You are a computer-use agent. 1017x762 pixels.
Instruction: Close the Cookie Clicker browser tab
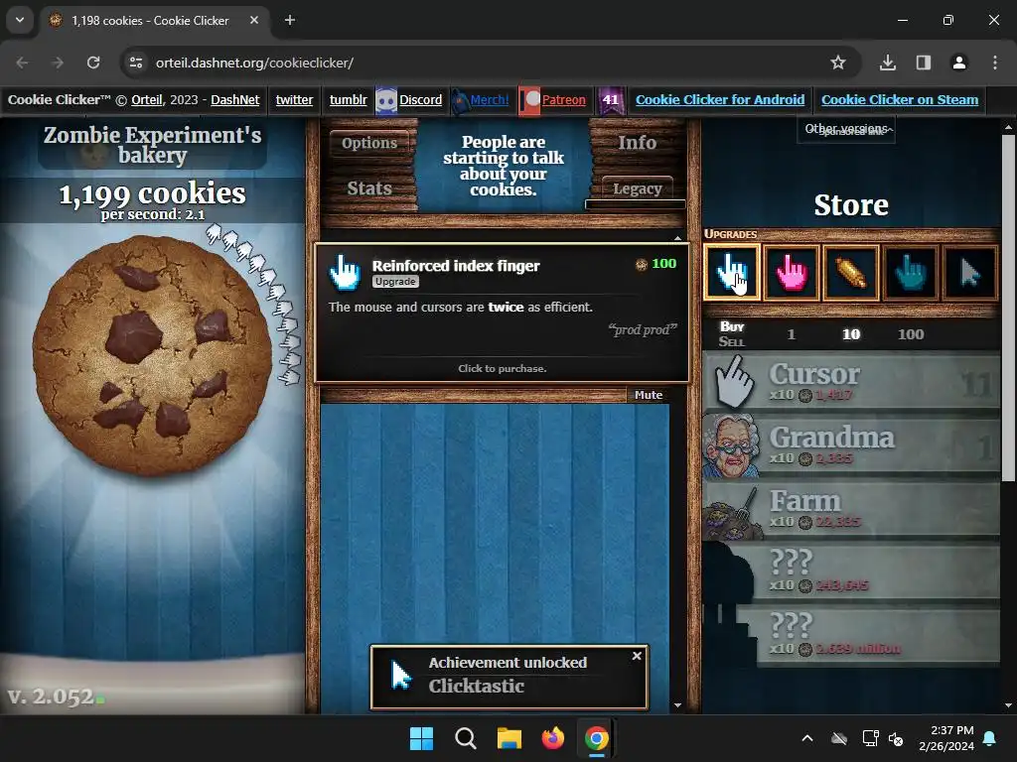tap(254, 20)
